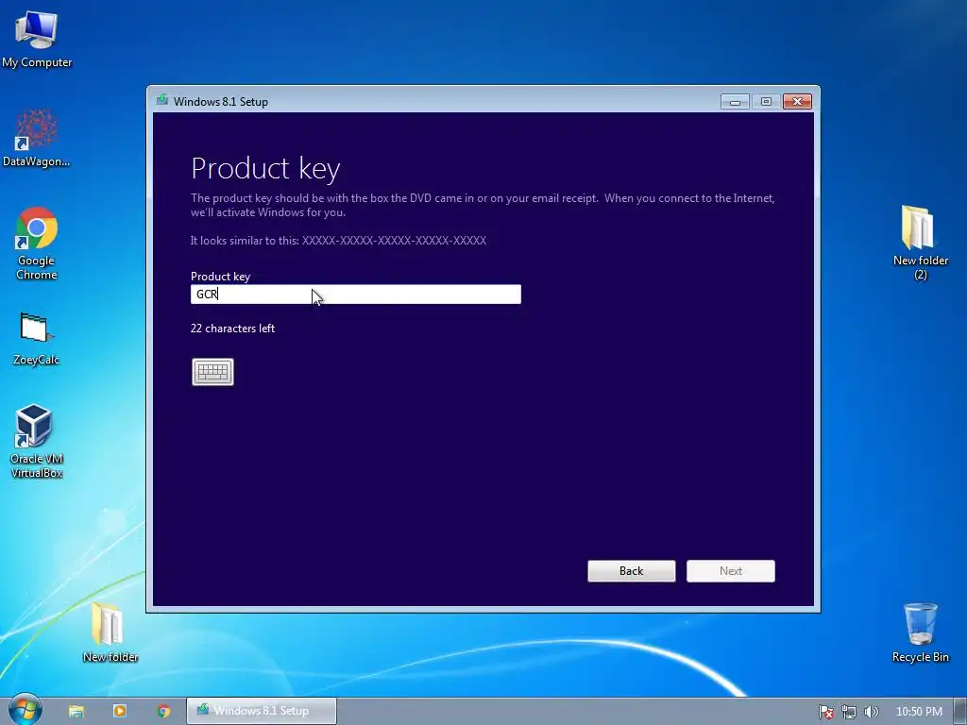Go Back in Windows 8.1 Setup
Viewport: 967px width, 725px height.
click(632, 571)
